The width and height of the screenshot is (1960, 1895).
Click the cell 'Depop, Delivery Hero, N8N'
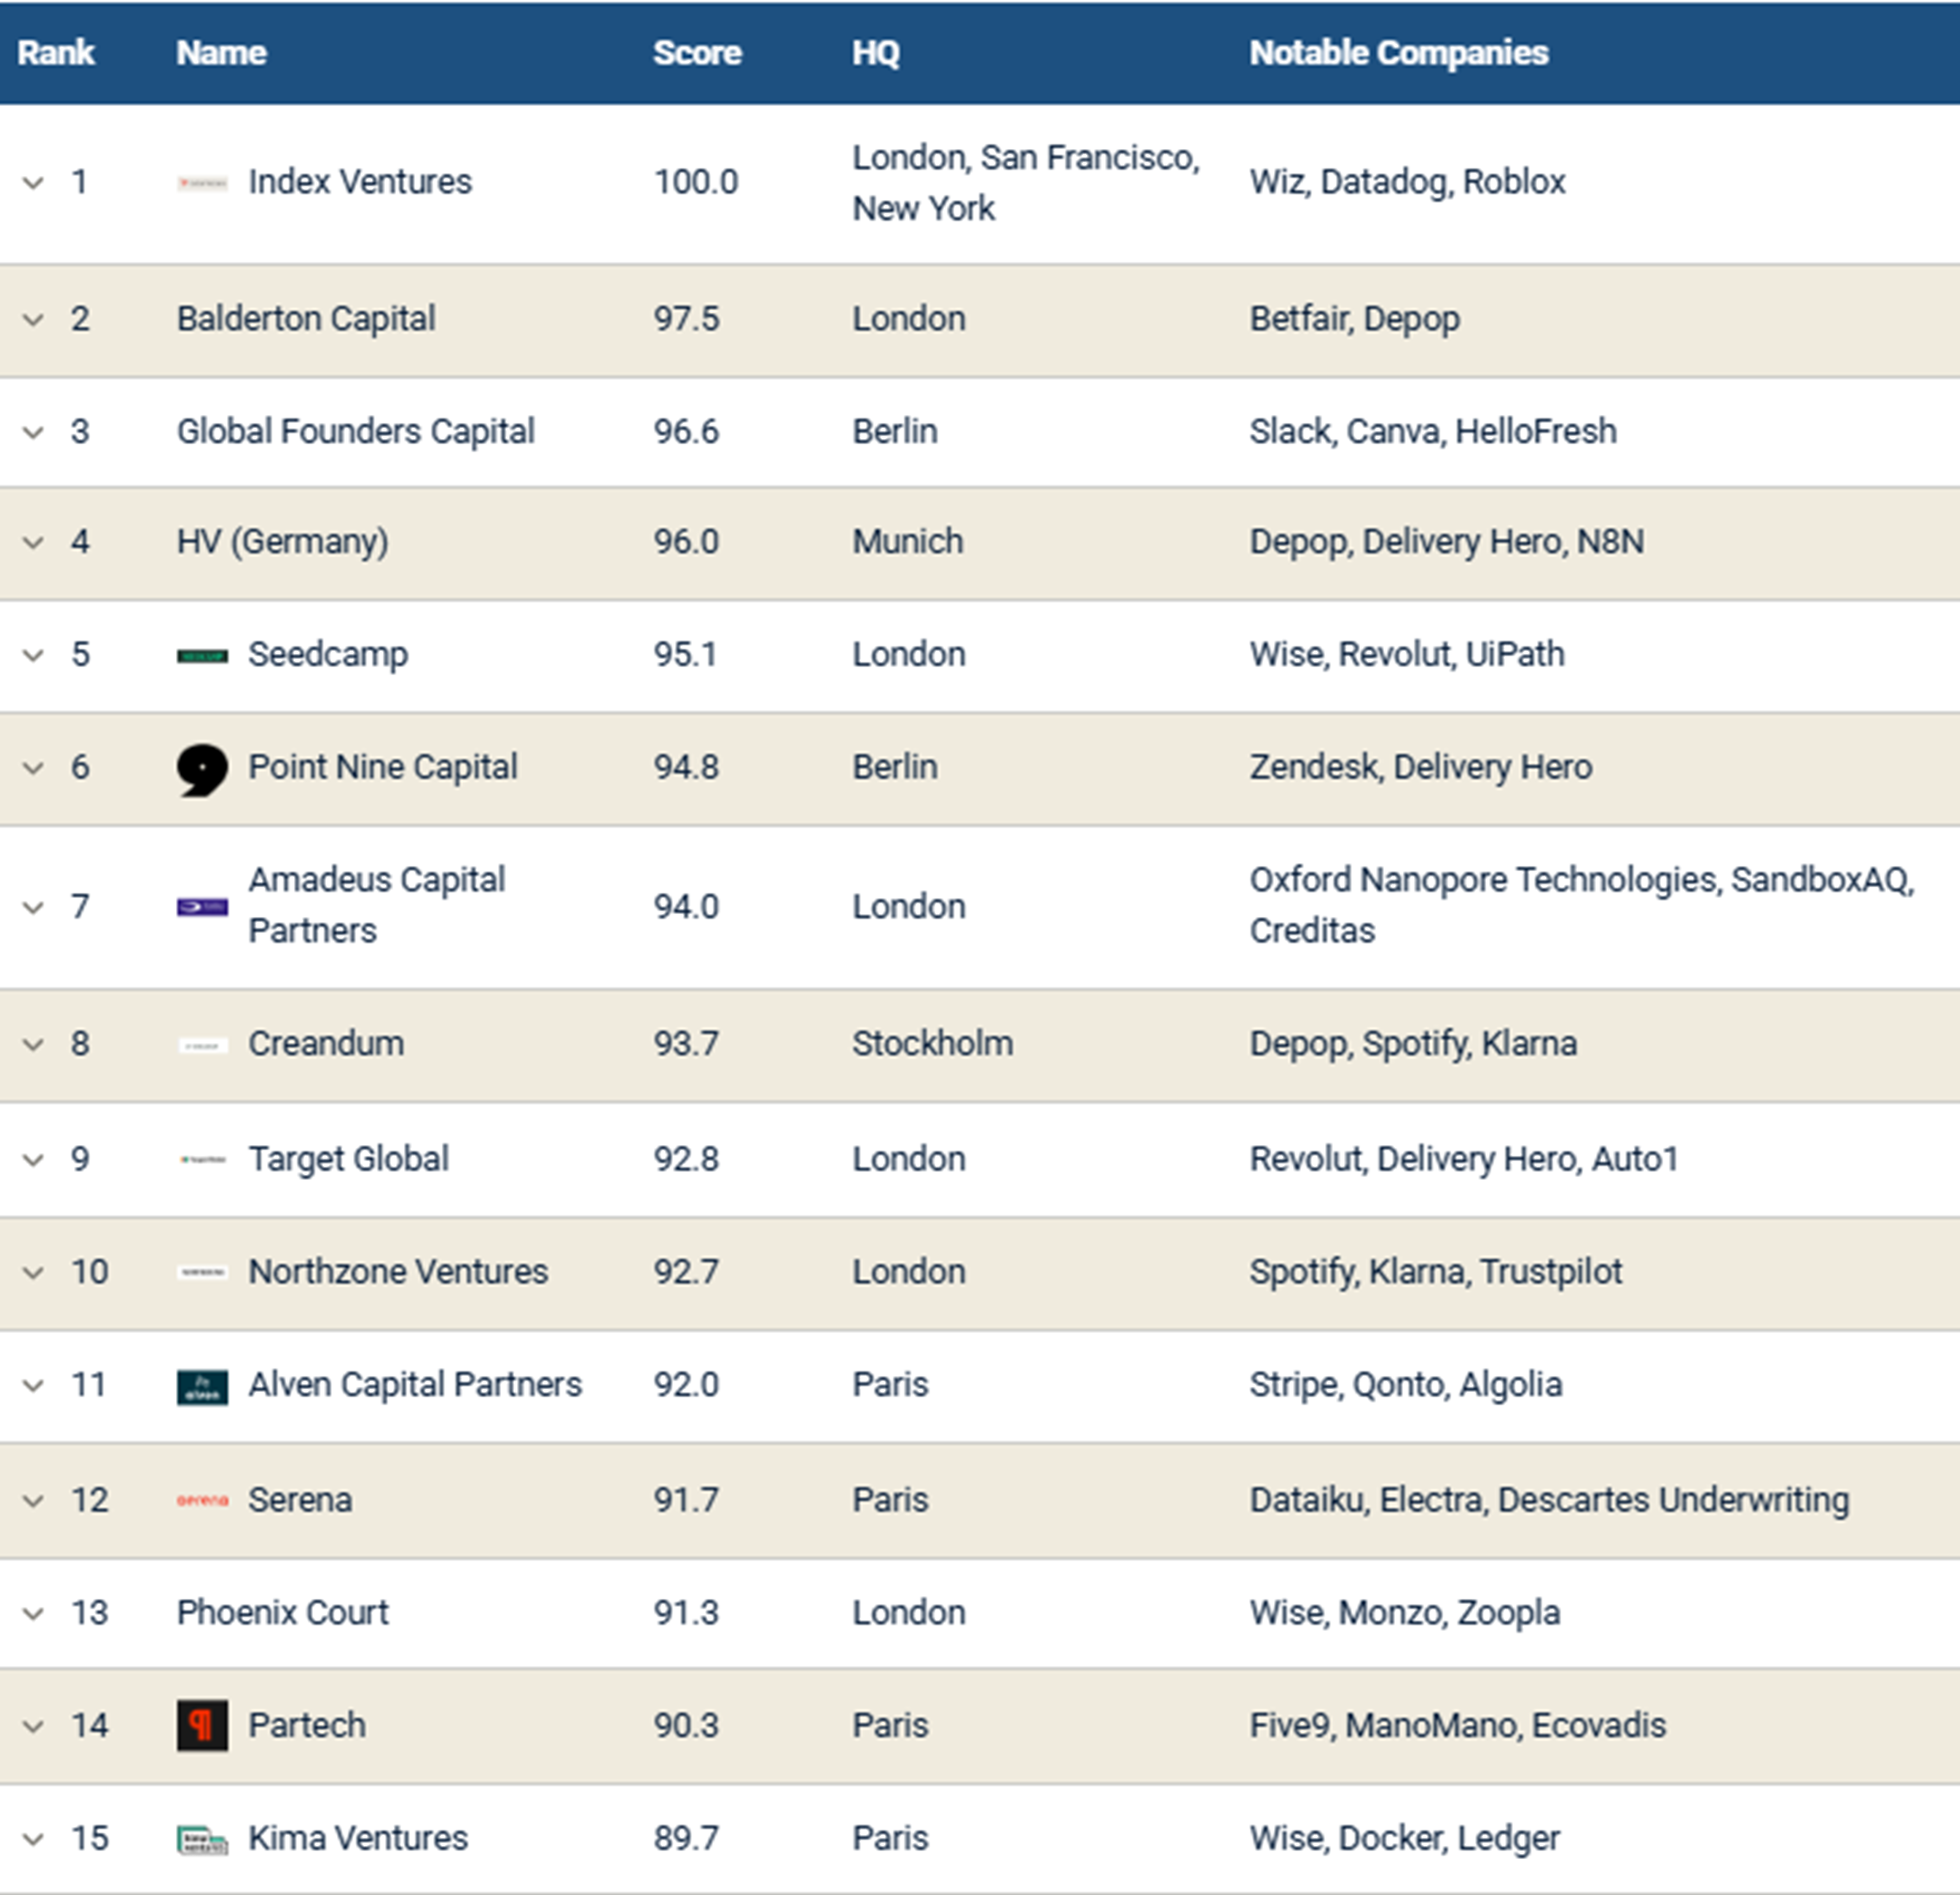(1447, 542)
